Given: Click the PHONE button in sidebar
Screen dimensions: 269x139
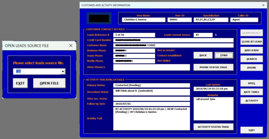Looking at the screenshot, I should [251, 68].
